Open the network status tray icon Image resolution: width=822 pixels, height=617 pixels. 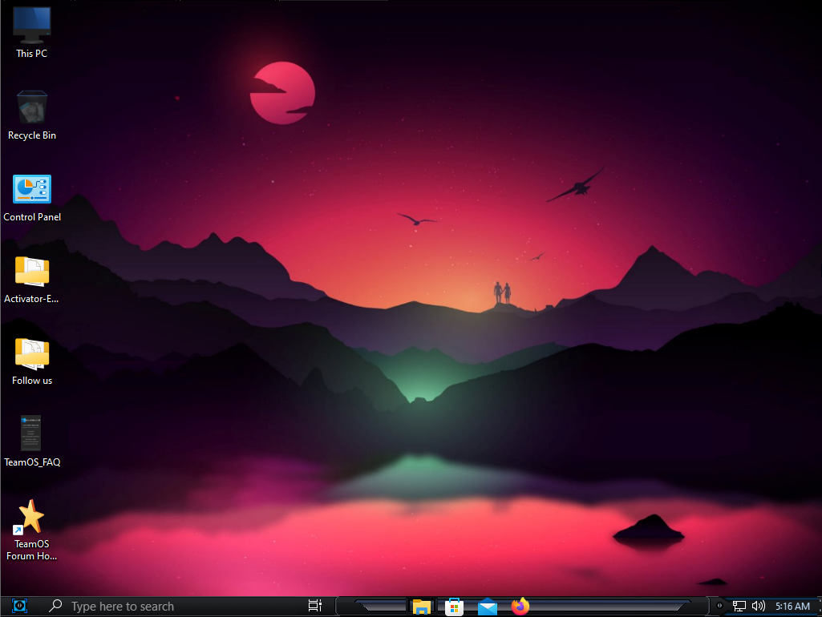[x=739, y=606]
